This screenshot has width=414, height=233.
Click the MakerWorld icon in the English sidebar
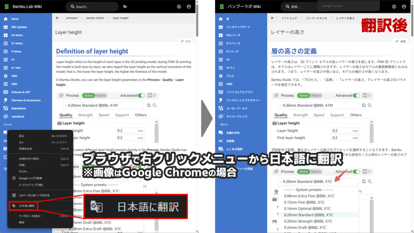tap(6, 108)
